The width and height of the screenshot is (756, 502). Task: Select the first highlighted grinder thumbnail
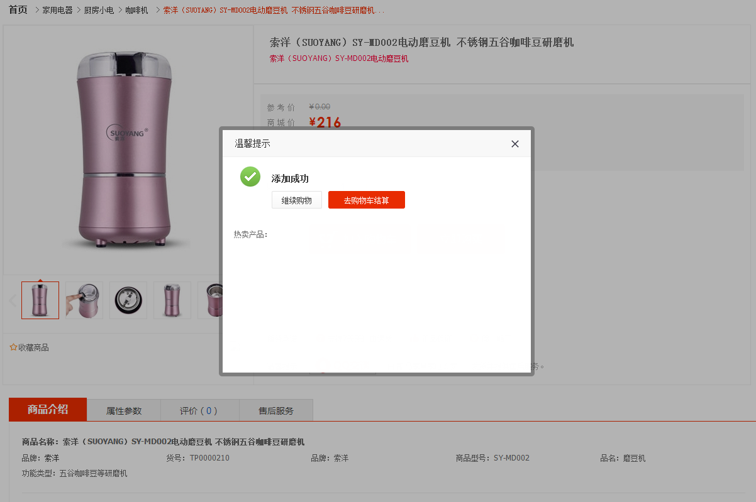pyautogui.click(x=40, y=300)
